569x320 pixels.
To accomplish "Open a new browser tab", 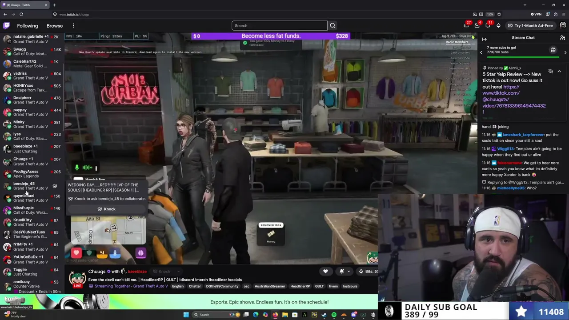I will coord(54,5).
